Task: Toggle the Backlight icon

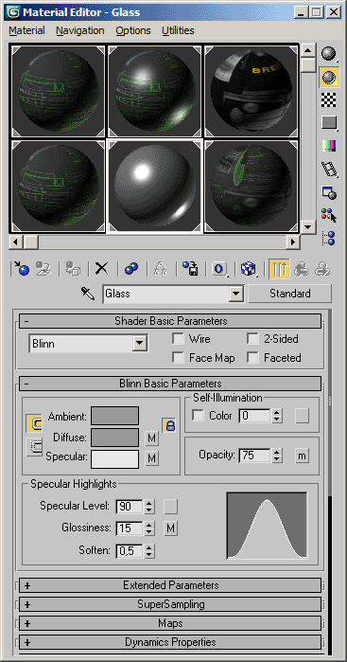Action: [x=329, y=77]
